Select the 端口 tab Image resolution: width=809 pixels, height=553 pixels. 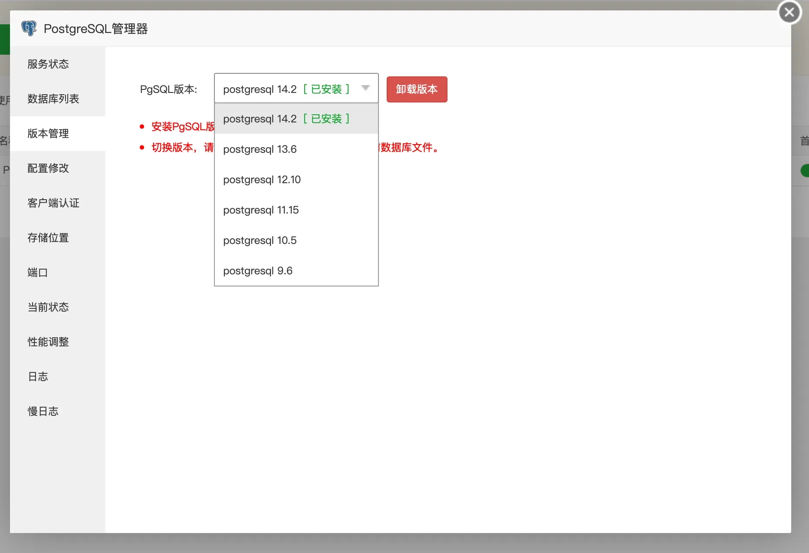click(x=57, y=273)
